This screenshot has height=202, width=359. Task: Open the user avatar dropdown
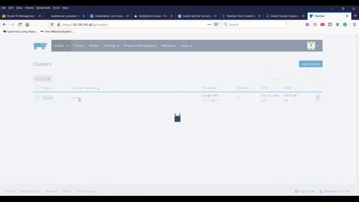pyautogui.click(x=313, y=46)
